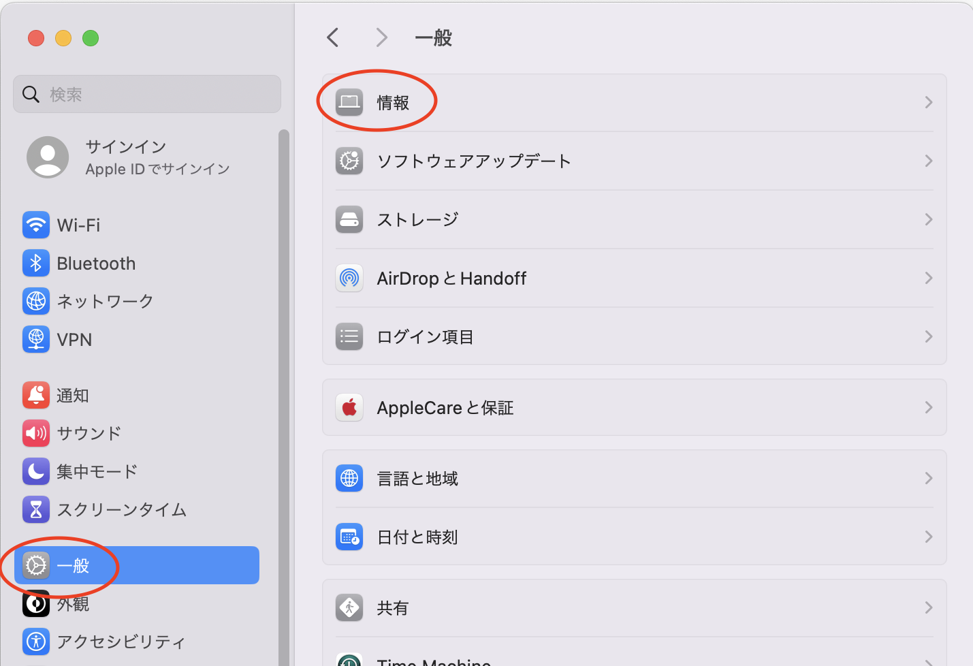The width and height of the screenshot is (973, 666).
Task: Click the 日付と時刻 calendar icon
Action: click(x=349, y=537)
